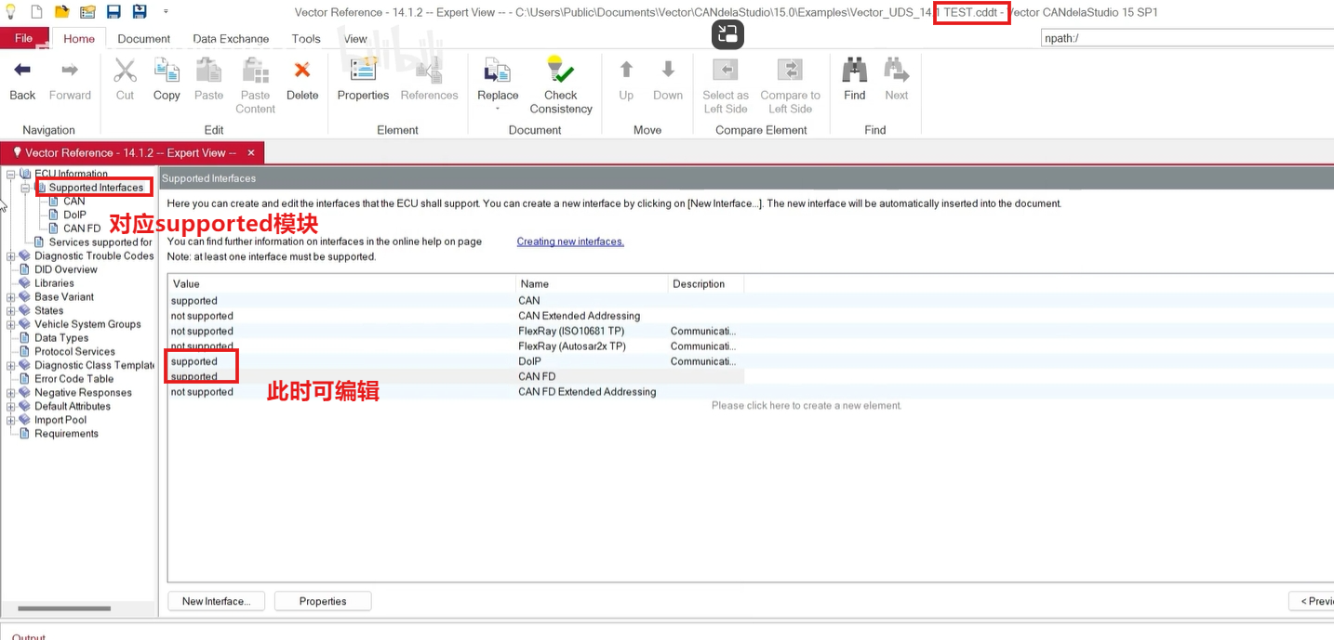Switch to the Tools ribbon tab
This screenshot has width=1334, height=640.
click(x=306, y=39)
